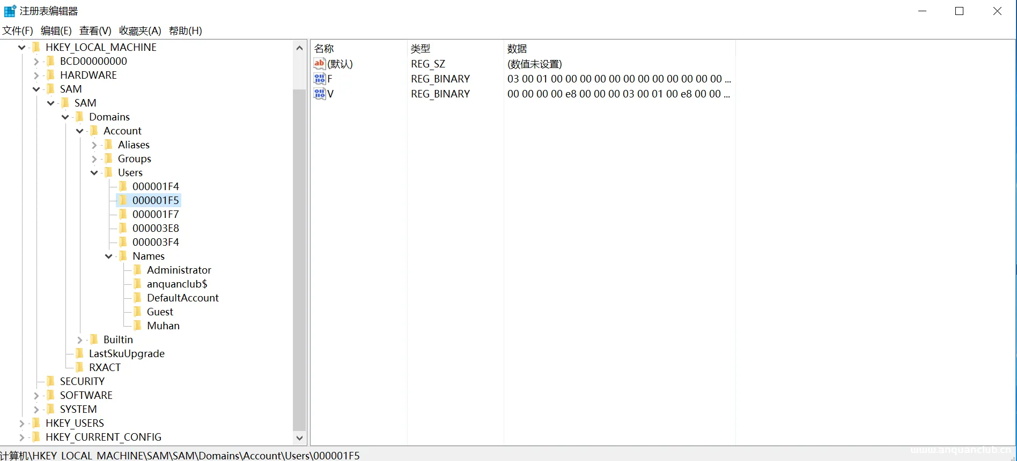Viewport: 1017px width, 461px height.
Task: Click the Registry Editor app icon in title bar
Action: point(10,11)
